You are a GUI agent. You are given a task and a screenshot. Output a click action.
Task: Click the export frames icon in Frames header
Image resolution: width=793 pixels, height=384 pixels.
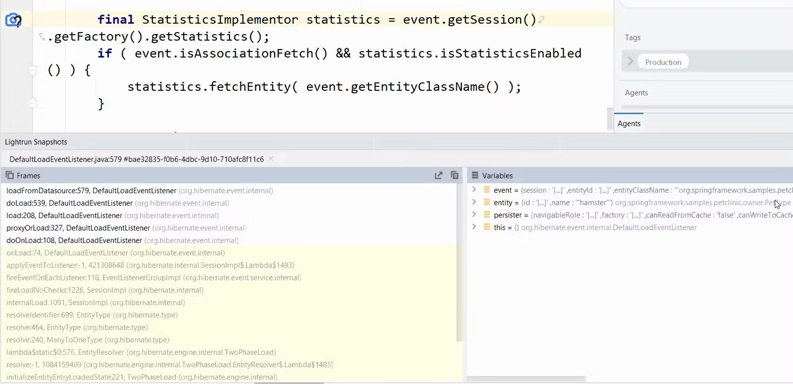(439, 175)
